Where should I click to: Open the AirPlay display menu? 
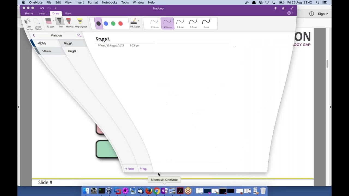274,2
